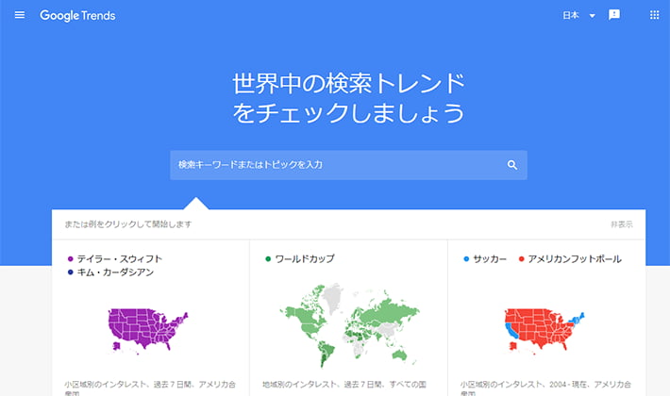Image resolution: width=670 pixels, height=396 pixels.
Task: Click the green dot beside ワールドカップ
Action: (x=268, y=258)
